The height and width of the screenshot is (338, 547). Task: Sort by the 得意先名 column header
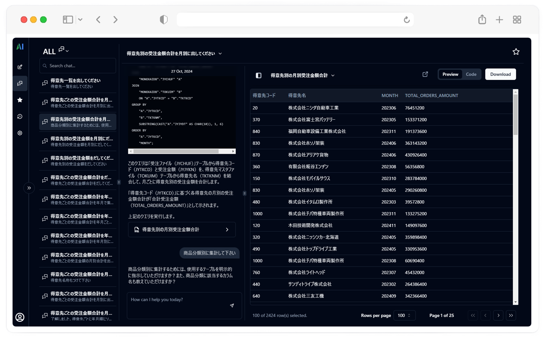coord(297,96)
